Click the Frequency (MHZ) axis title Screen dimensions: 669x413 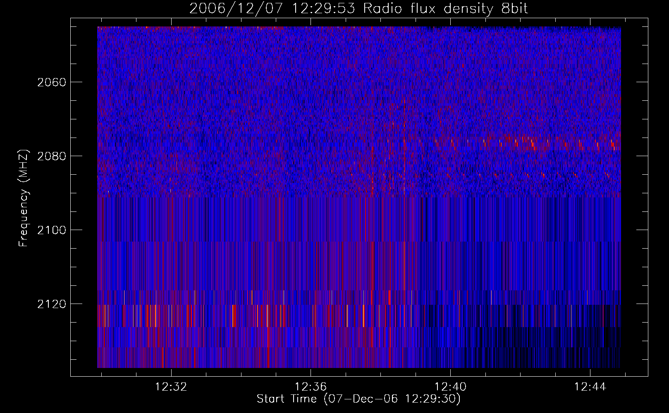[24, 198]
